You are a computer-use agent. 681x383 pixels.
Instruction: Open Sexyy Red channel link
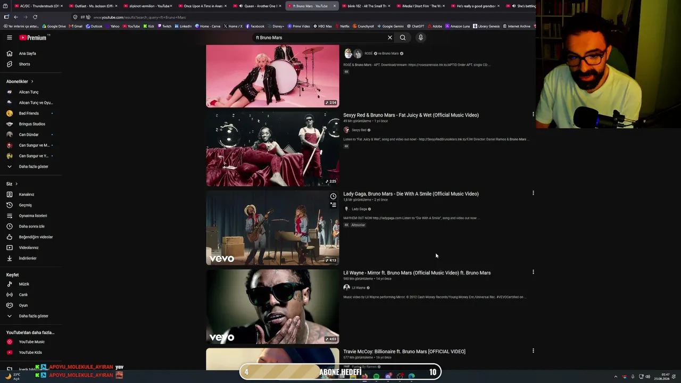pos(359,130)
